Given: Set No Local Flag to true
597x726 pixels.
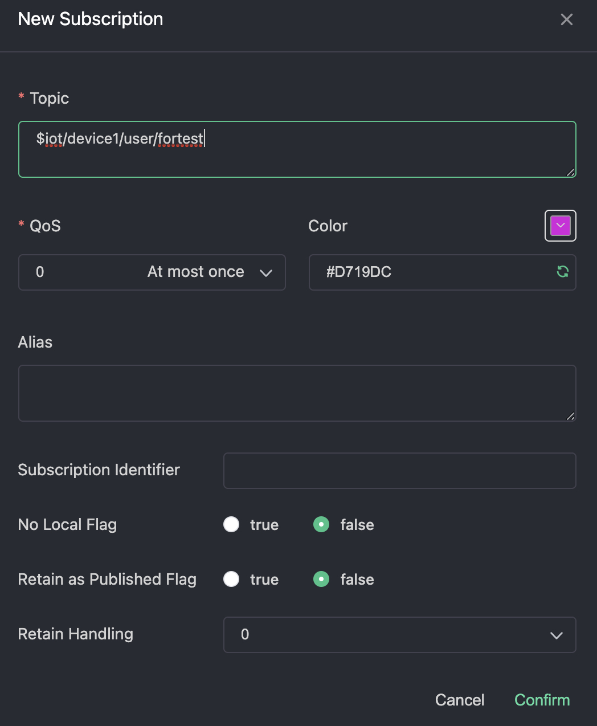Looking at the screenshot, I should click(x=231, y=524).
